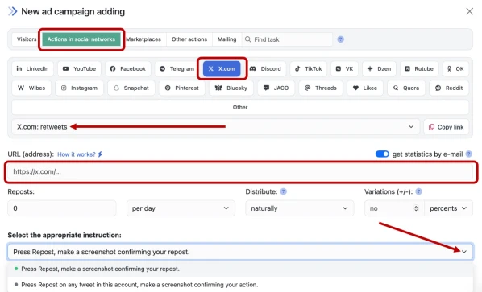The width and height of the screenshot is (482, 292).
Task: Click the Other networks button
Action: click(x=240, y=107)
